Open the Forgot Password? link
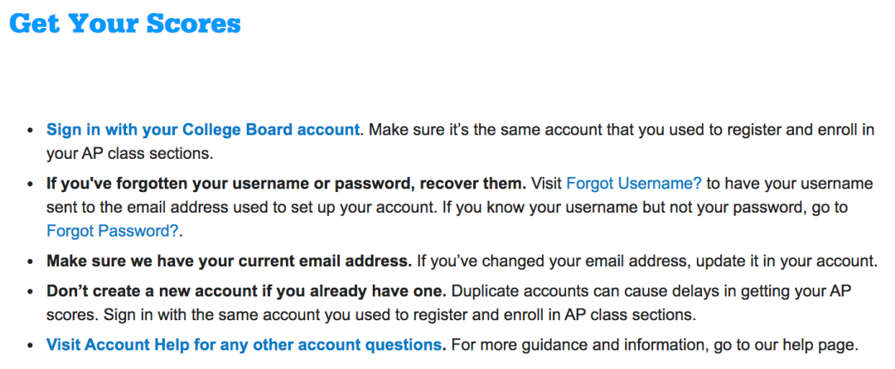Viewport: 895px width, 369px height. coord(113,231)
